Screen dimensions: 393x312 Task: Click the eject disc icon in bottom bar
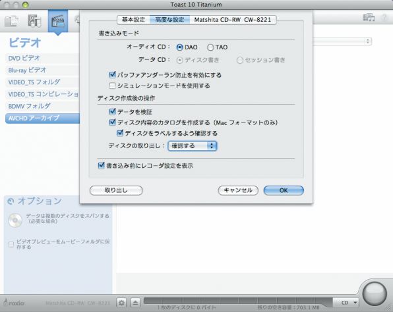(135, 303)
